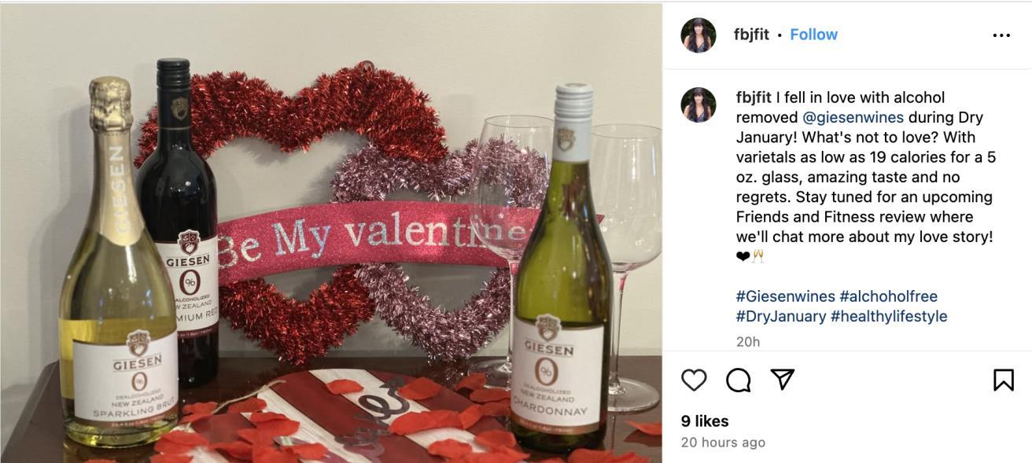Click the 20 hours ago timestamp
The height and width of the screenshot is (463, 1032).
click(723, 443)
